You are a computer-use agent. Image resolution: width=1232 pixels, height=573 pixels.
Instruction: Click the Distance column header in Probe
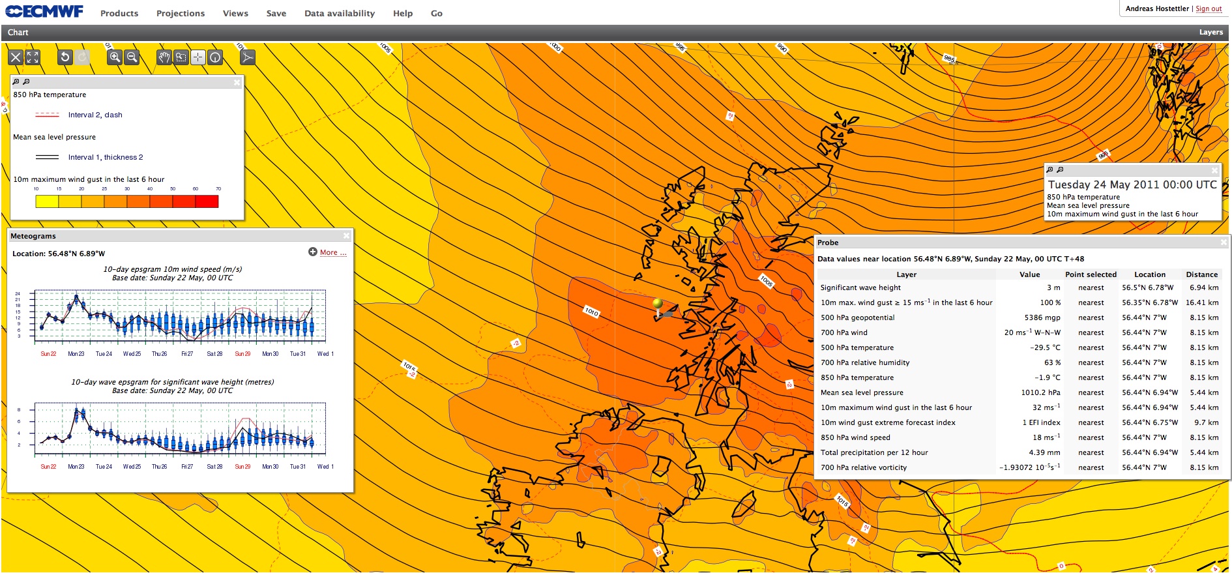click(1202, 274)
